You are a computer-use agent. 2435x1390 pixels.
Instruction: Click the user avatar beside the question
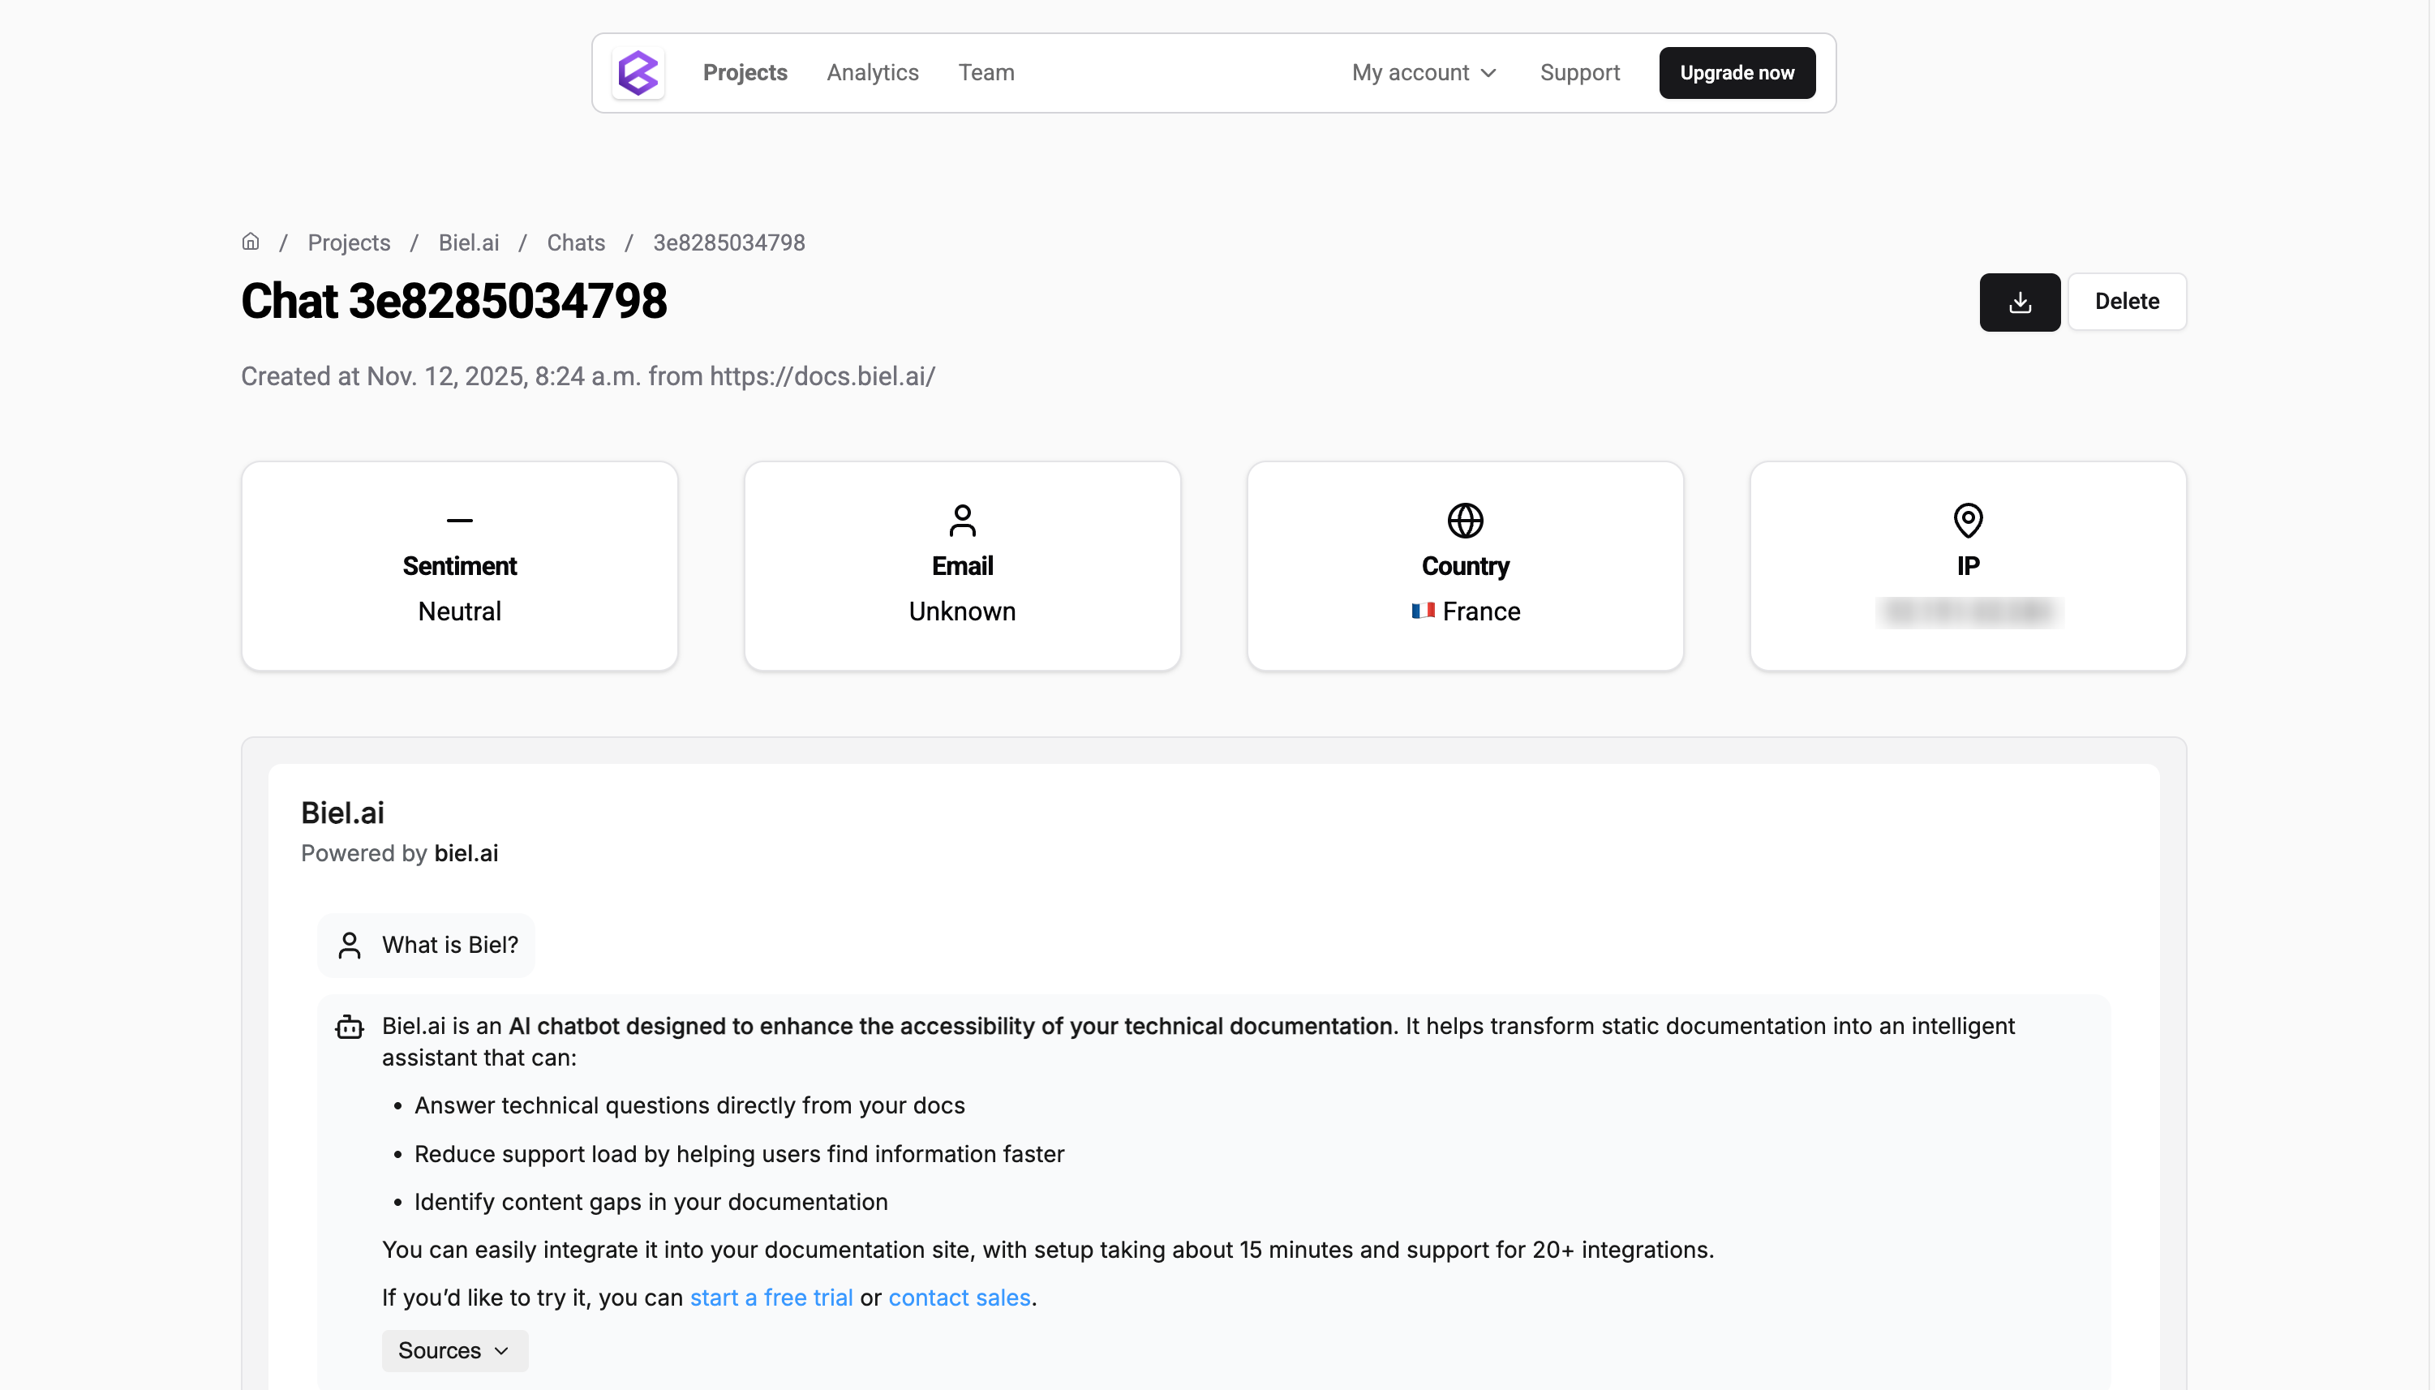[x=349, y=944]
